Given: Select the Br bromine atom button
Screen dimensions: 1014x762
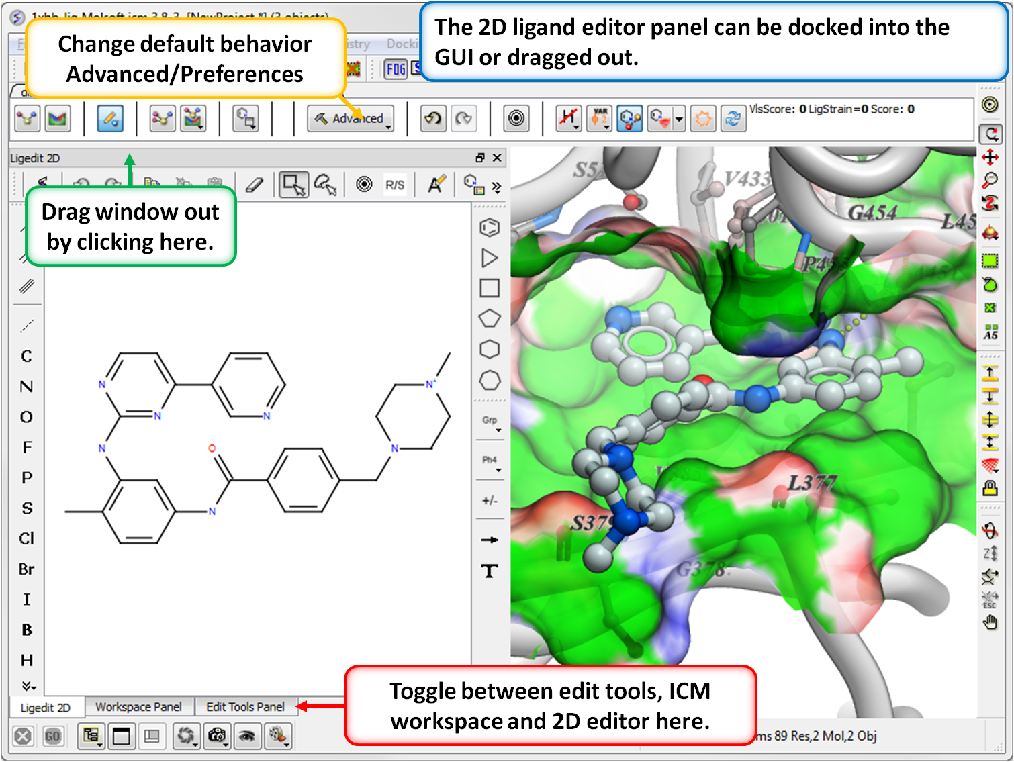Looking at the screenshot, I should [26, 569].
